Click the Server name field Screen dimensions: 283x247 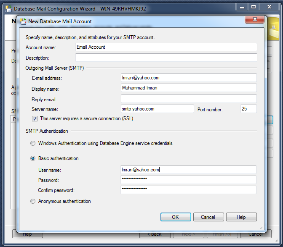pos(157,109)
